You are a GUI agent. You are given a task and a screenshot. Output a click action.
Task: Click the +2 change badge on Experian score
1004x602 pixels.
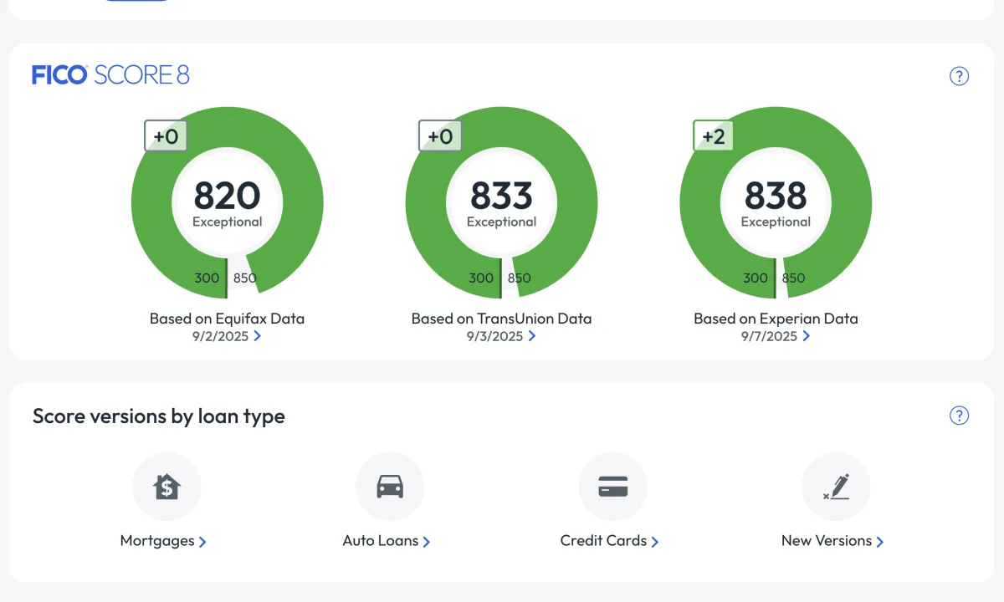[x=714, y=136]
